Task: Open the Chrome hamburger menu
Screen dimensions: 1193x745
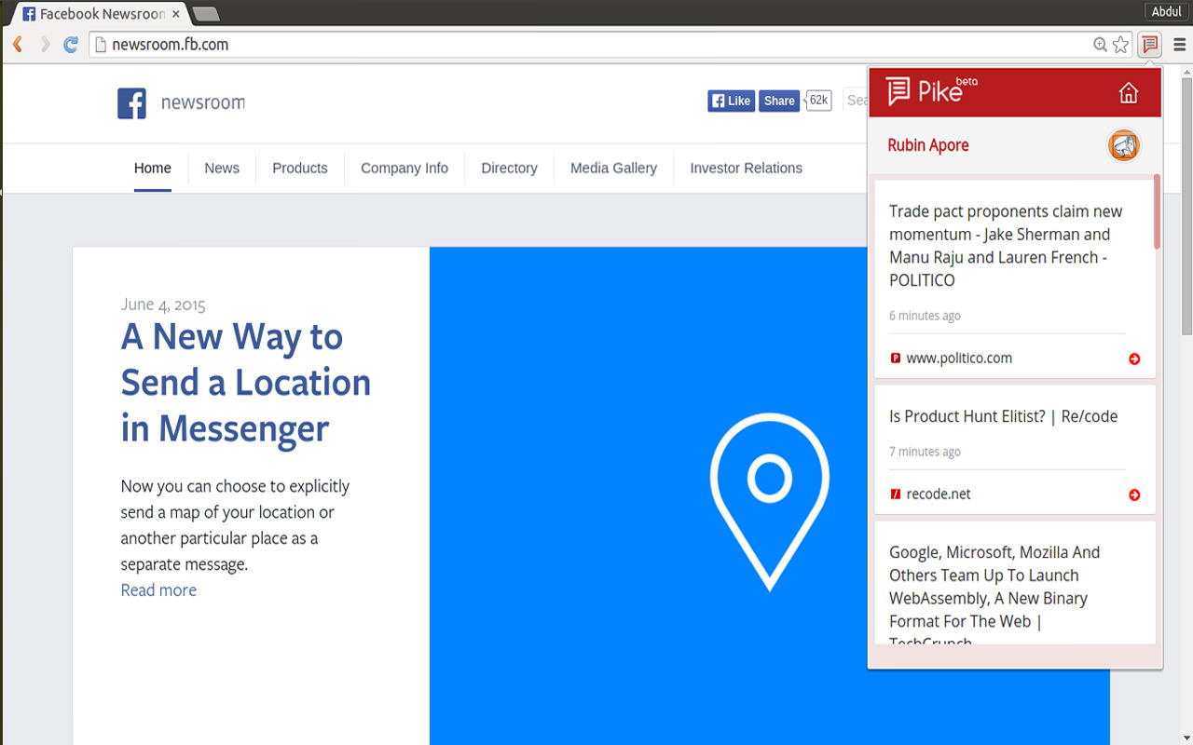Action: coord(1180,44)
